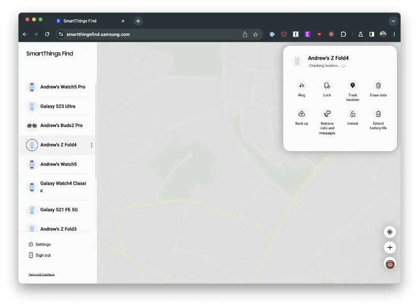Screen dimensions: 419x308
Task: Bookmark this page with star icon
Action: click(256, 35)
